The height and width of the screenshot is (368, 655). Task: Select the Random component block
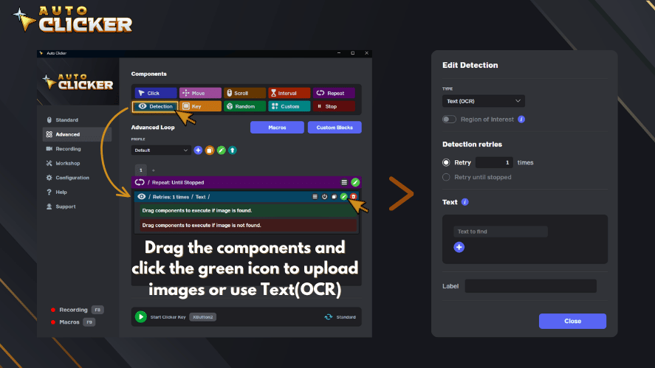tap(244, 106)
